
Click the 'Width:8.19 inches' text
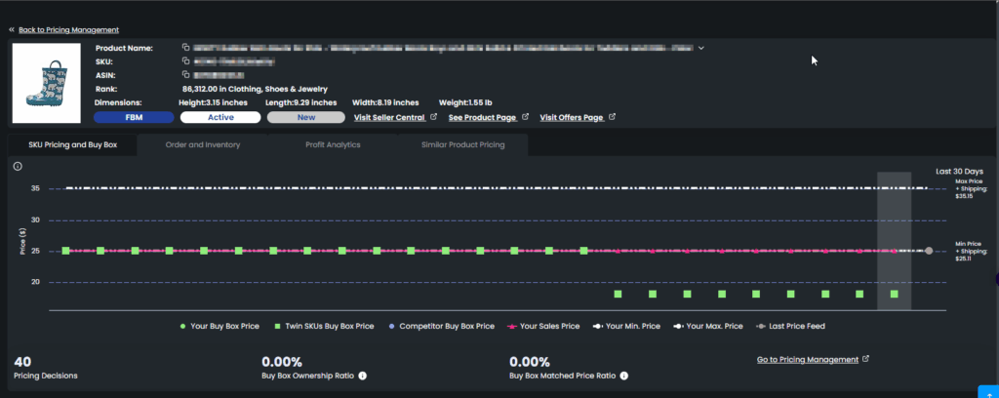[385, 102]
